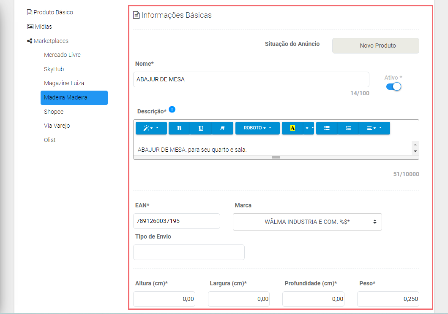Click the Mídias image icon

click(30, 27)
